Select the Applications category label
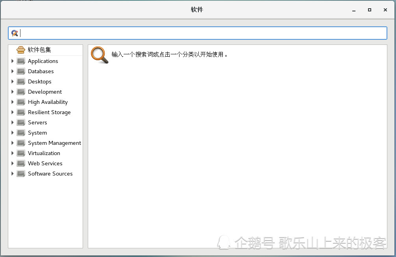The image size is (396, 257). (x=43, y=61)
